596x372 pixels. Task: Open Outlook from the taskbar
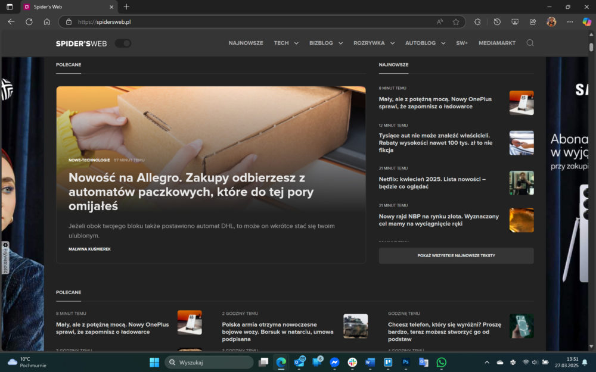(299, 362)
